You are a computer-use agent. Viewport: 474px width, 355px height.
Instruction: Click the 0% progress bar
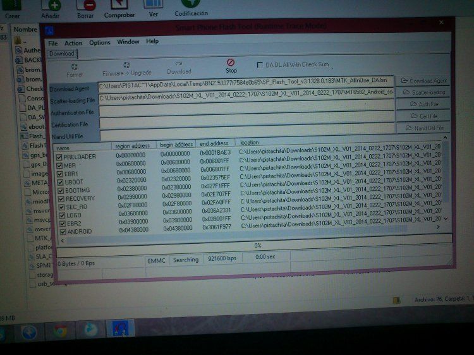pyautogui.click(x=255, y=246)
